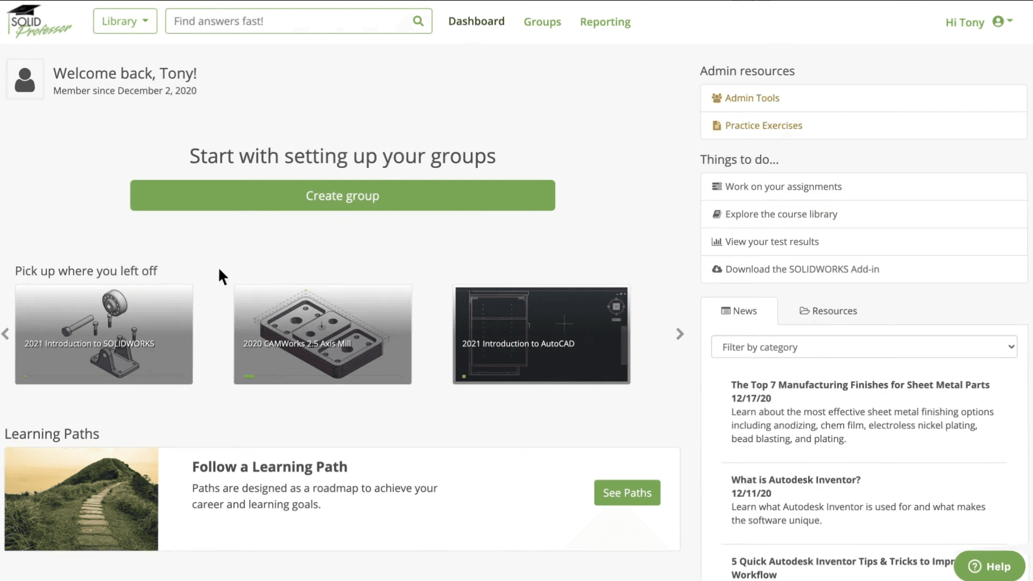Click the View your test results chart icon
Screen dimensions: 1033x581
click(x=717, y=242)
